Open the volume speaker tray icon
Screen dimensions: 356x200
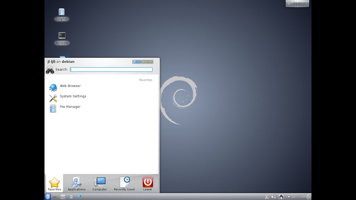click(x=274, y=197)
